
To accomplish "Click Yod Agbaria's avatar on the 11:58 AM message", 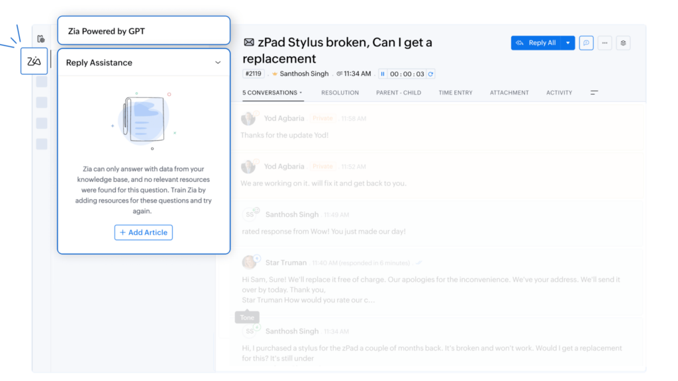I will click(248, 118).
